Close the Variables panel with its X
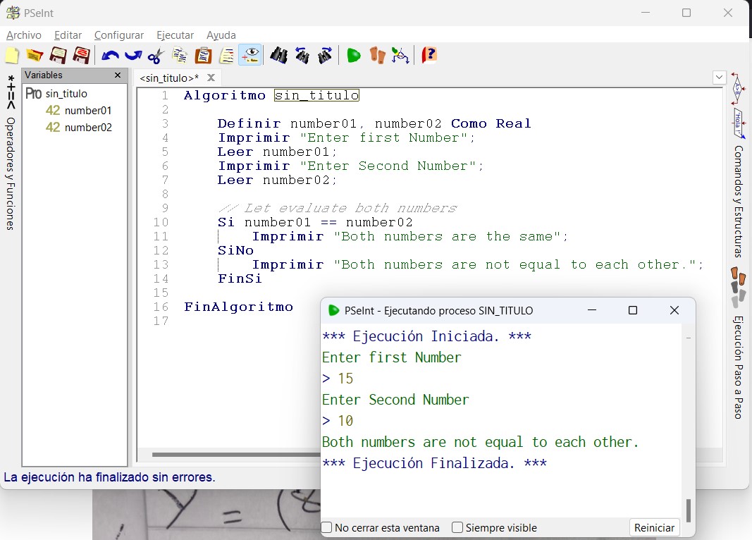 pyautogui.click(x=118, y=75)
